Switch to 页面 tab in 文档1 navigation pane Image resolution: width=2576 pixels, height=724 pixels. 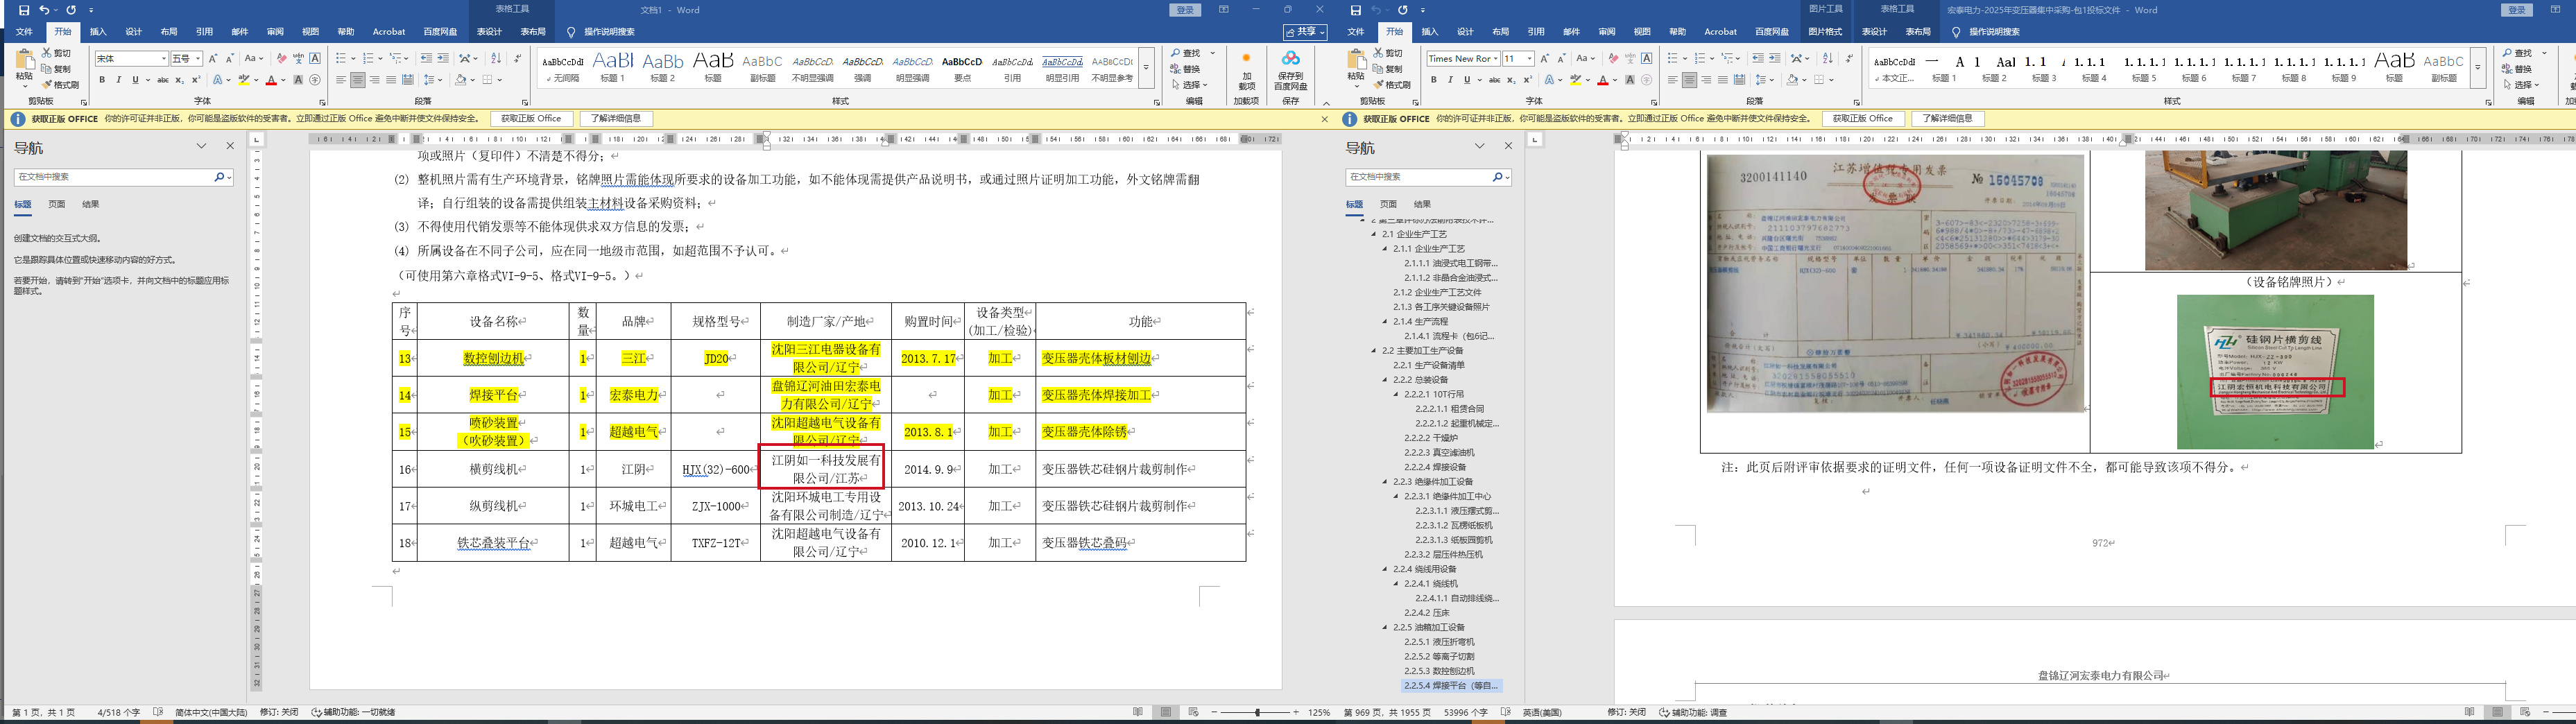coord(57,204)
